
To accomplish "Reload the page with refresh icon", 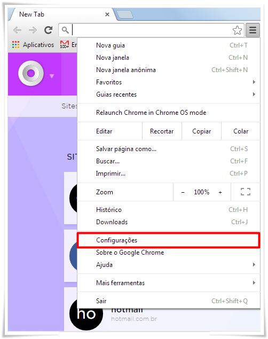I will [x=49, y=30].
